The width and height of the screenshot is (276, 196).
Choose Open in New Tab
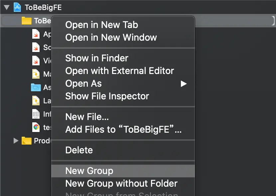point(101,25)
